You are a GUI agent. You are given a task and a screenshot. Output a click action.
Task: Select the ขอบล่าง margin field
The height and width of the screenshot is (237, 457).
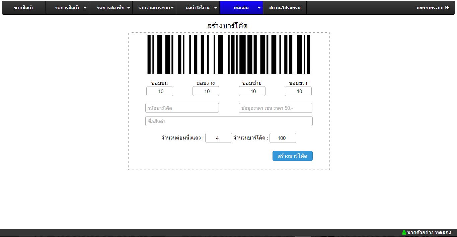(206, 91)
